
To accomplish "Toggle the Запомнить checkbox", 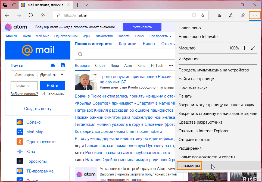I will (43, 94).
